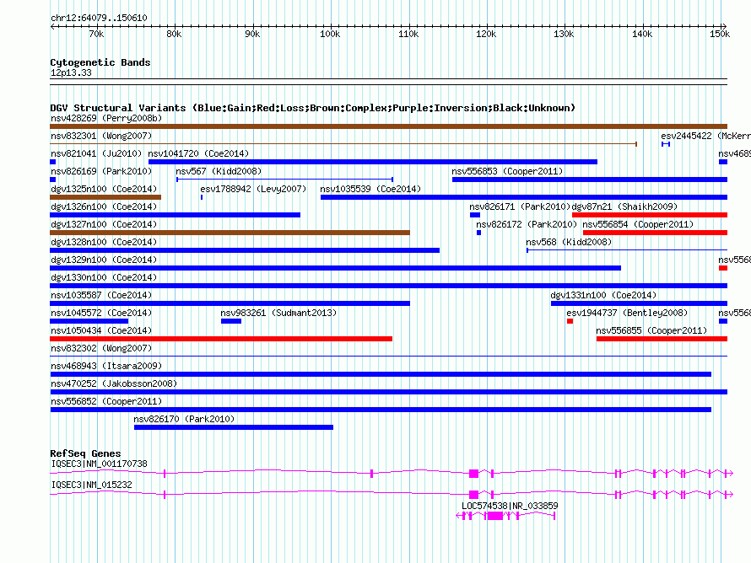Open nsv470252 (Jakobsson2008) label

click(114, 383)
